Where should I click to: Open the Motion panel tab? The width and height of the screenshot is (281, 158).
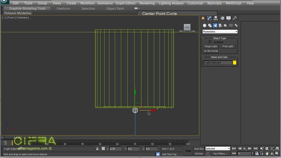pyautogui.click(x=223, y=18)
